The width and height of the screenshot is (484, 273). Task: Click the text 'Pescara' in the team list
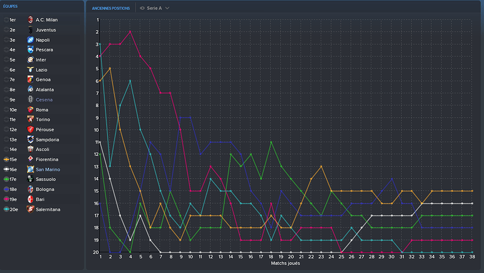coord(44,50)
